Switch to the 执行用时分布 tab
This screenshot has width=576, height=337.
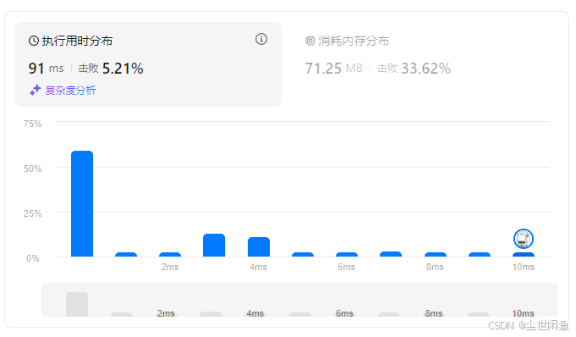148,64
